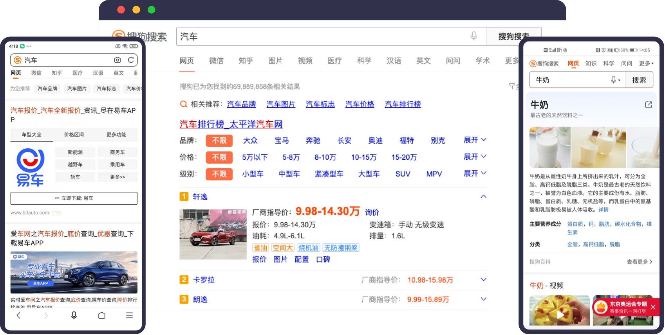665x335 pixels.
Task: Choose 大众 brand filter
Action: tap(250, 140)
